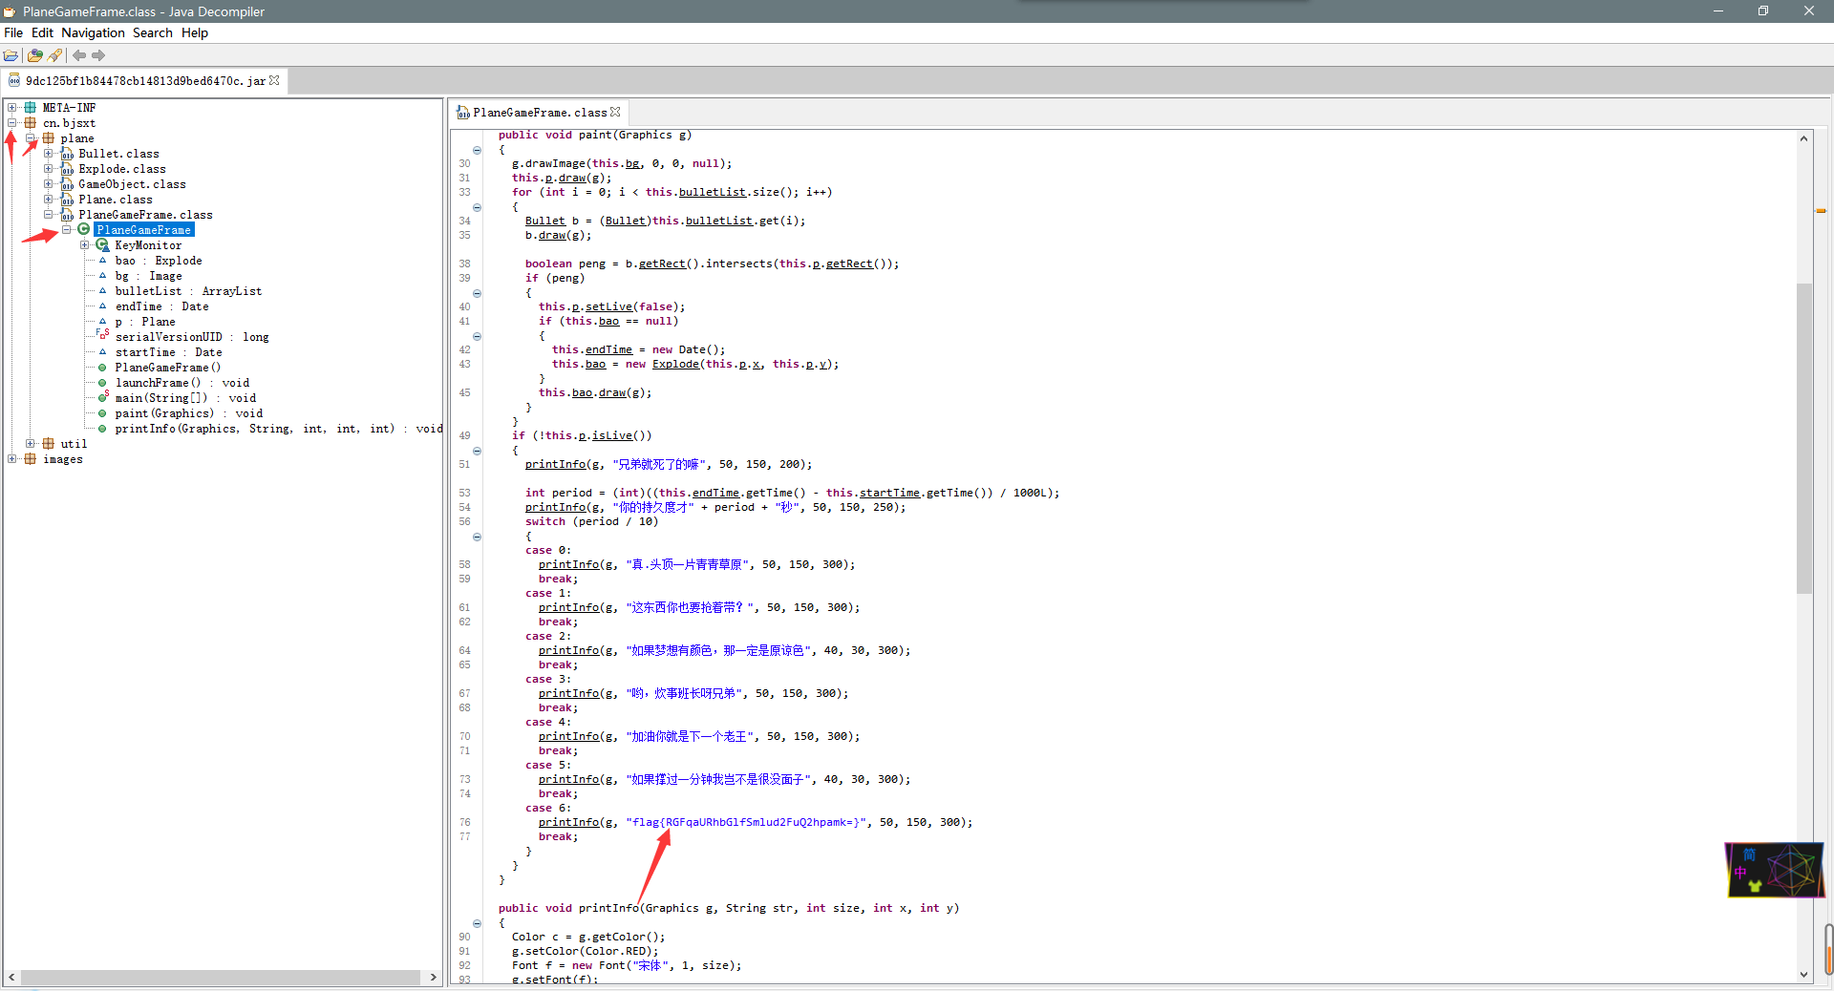Click the Explode.class file icon
Image resolution: width=1834 pixels, height=991 pixels.
pos(67,169)
